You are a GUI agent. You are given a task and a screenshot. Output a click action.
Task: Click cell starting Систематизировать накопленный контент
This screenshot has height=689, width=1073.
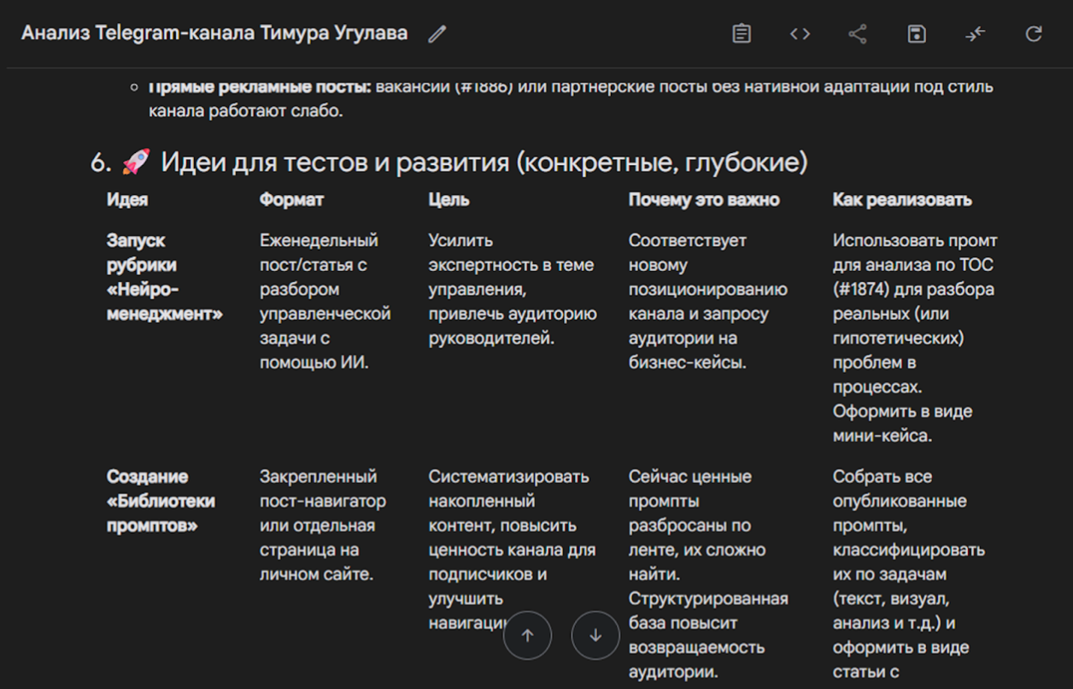coord(513,550)
